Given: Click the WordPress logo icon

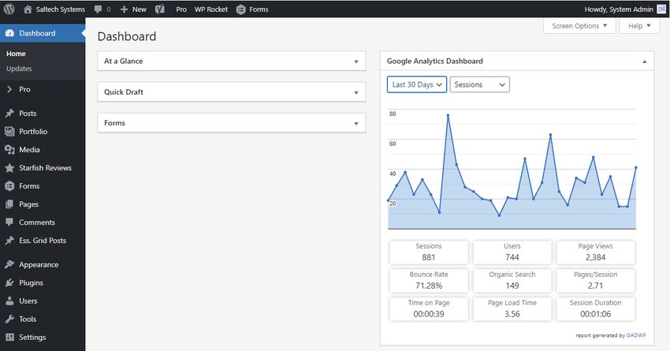Looking at the screenshot, I should point(9,9).
